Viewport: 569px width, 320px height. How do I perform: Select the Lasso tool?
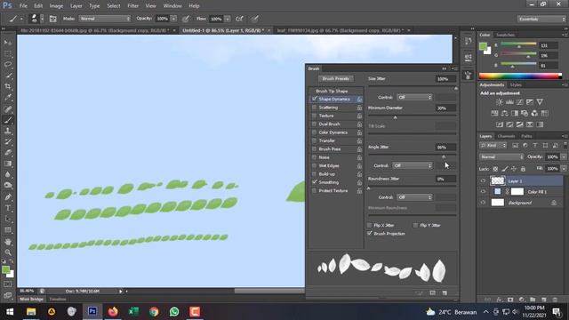8,65
